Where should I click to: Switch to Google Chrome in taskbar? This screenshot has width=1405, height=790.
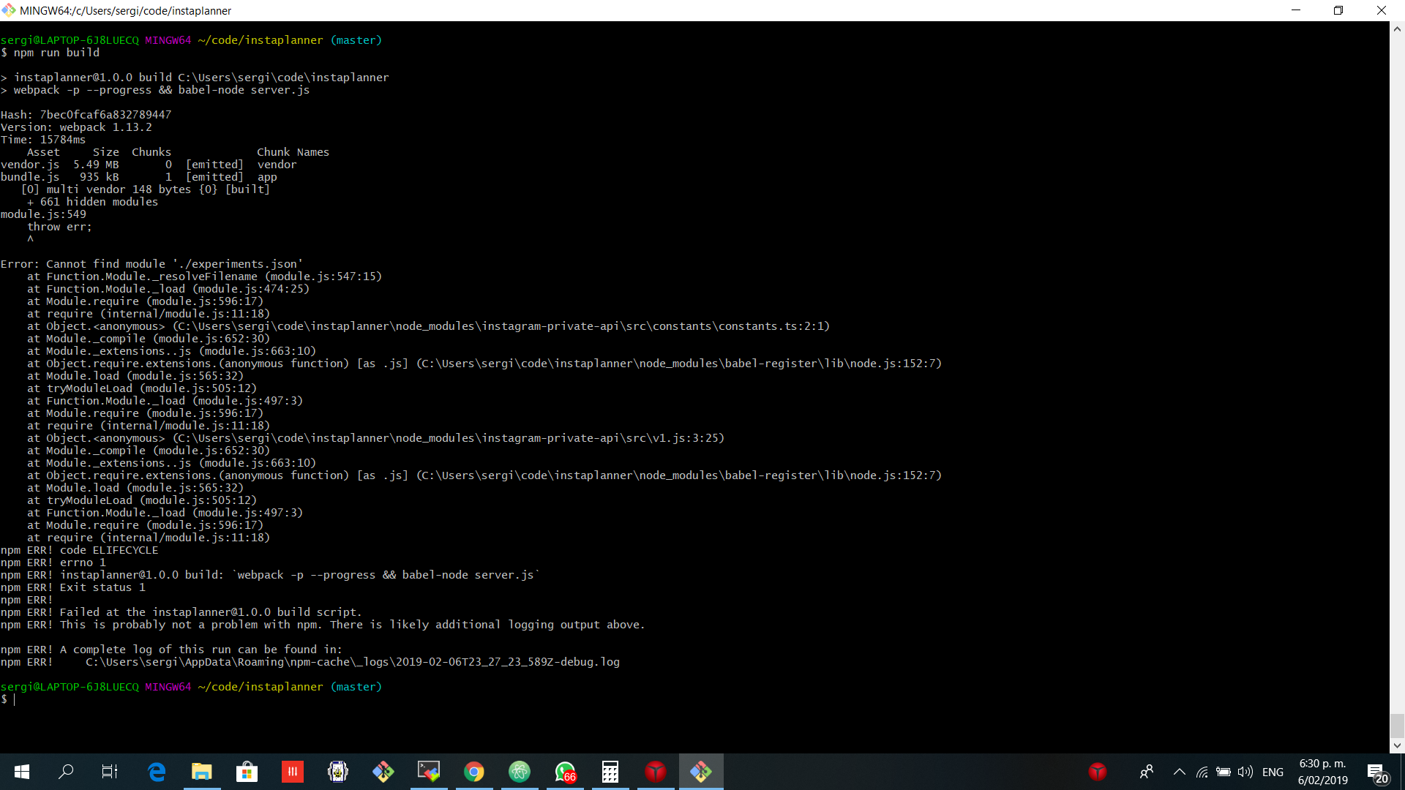(474, 772)
